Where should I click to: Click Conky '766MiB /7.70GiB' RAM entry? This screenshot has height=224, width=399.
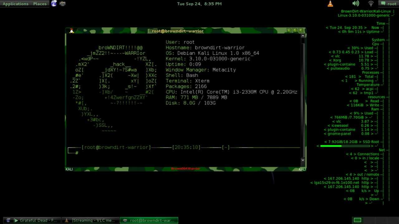point(351,117)
